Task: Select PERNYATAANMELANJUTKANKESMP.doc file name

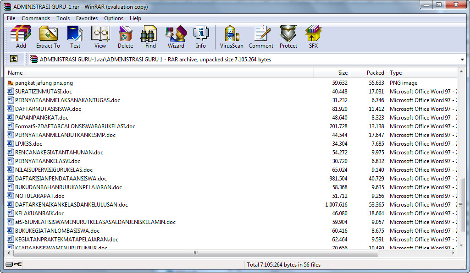Action: [x=65, y=135]
